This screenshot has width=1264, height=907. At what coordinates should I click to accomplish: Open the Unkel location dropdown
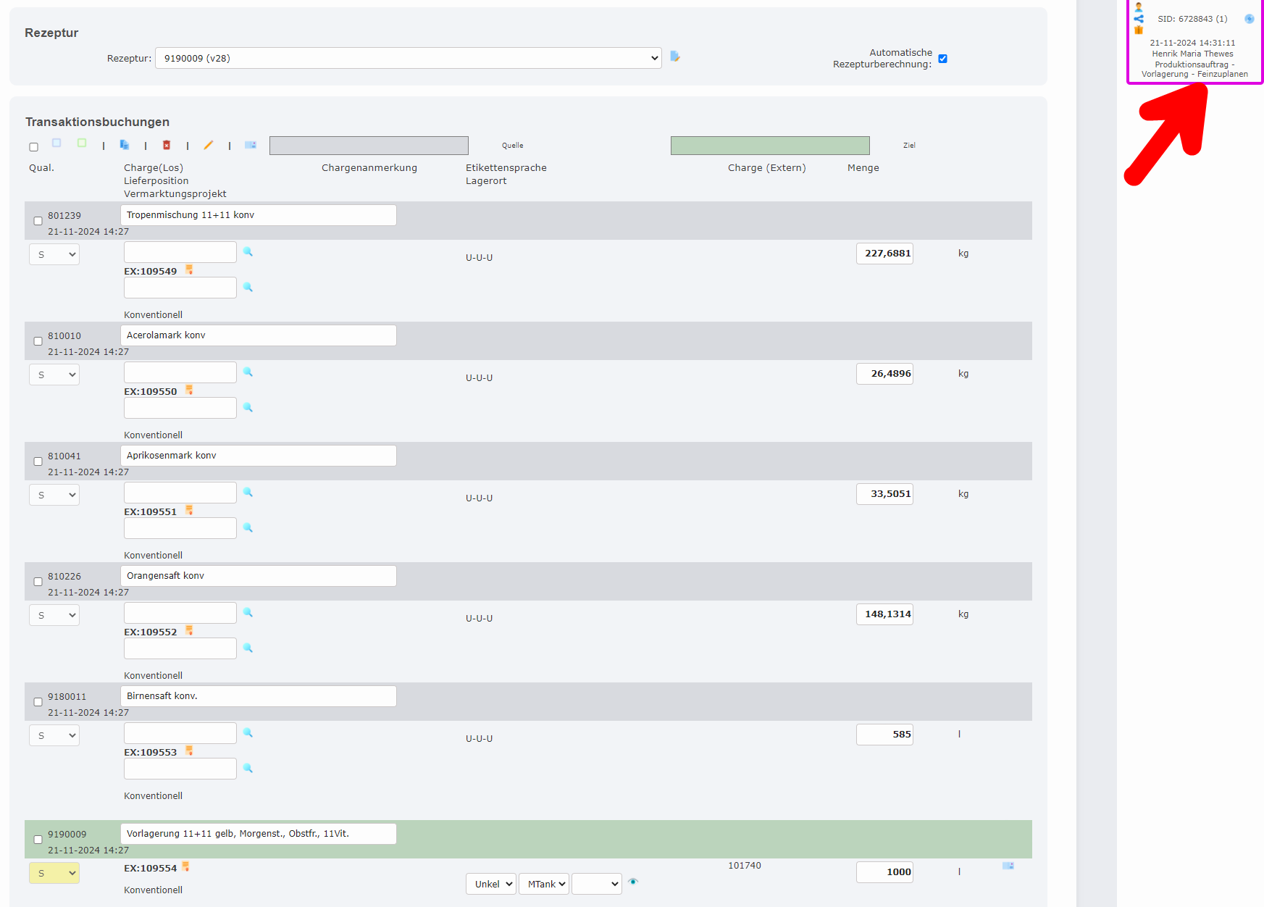pos(490,884)
